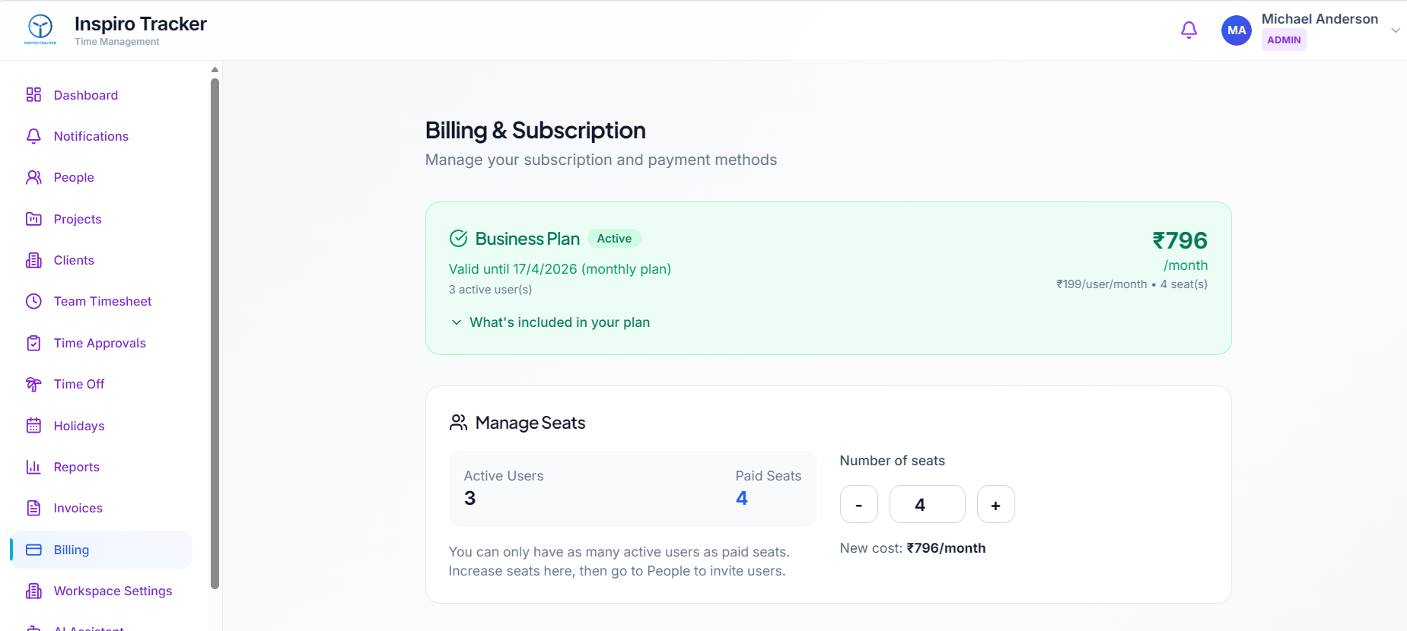
Task: Select the People sidebar icon
Action: (x=33, y=177)
